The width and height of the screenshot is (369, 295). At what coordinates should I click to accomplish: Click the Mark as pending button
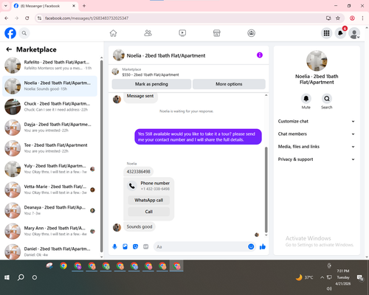click(151, 84)
